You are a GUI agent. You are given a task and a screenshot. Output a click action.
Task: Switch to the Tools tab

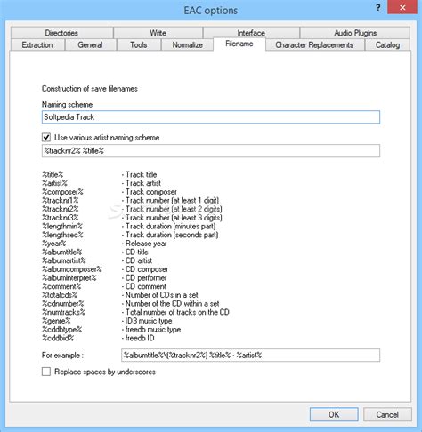139,45
